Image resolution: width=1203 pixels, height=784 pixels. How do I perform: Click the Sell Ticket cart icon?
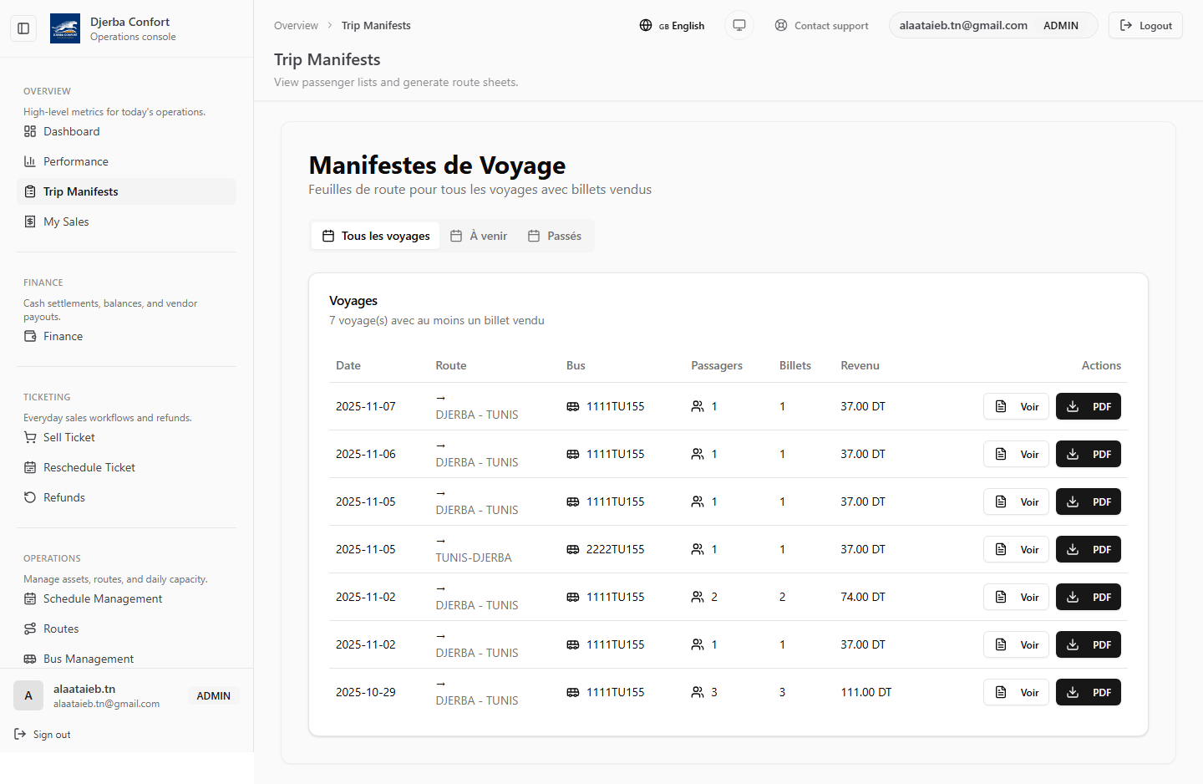[30, 437]
